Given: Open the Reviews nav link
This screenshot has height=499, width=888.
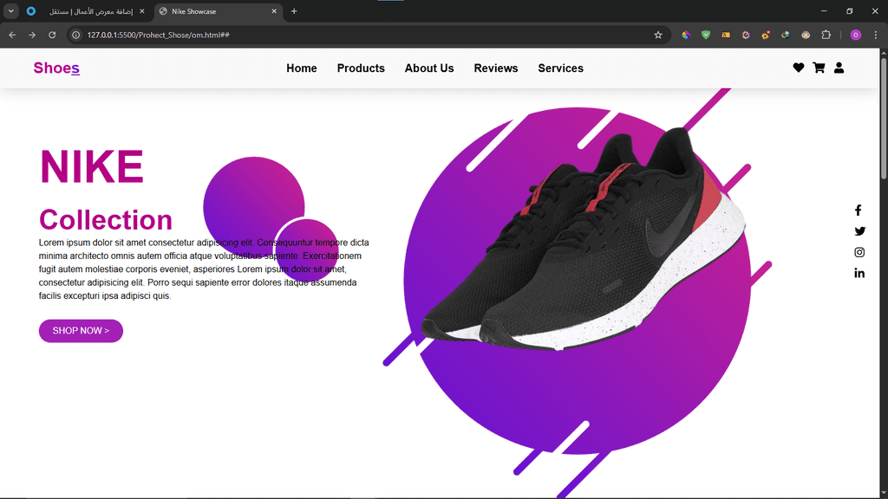Looking at the screenshot, I should 496,68.
